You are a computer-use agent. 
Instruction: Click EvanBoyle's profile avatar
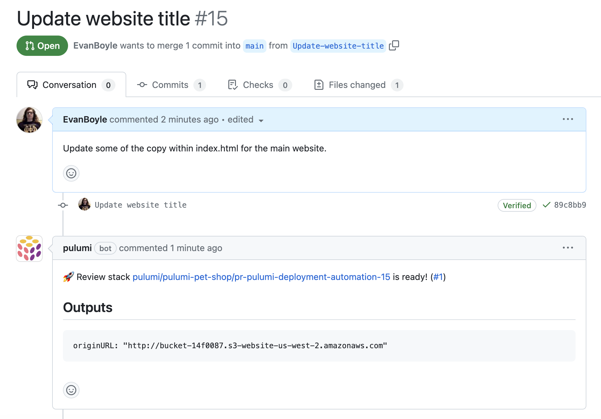[x=29, y=120]
